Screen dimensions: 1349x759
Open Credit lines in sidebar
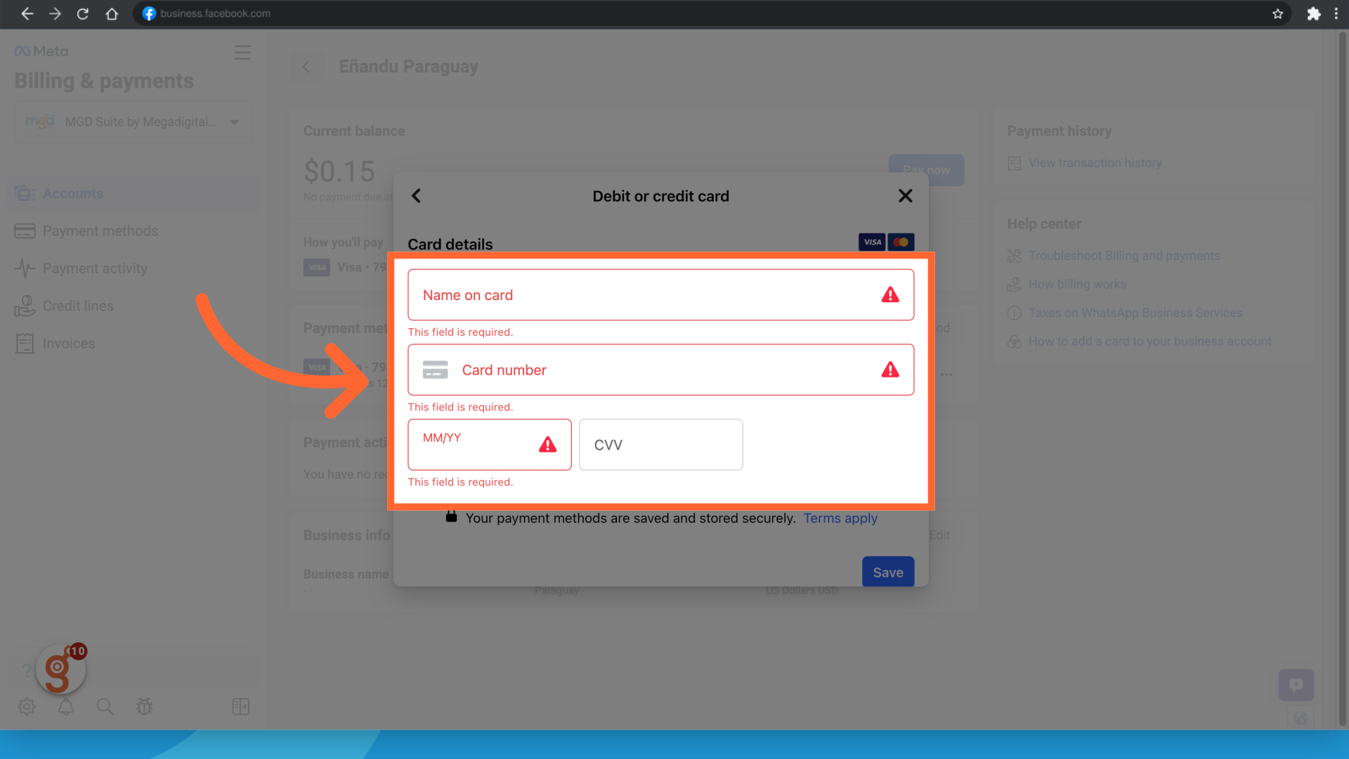tap(78, 306)
